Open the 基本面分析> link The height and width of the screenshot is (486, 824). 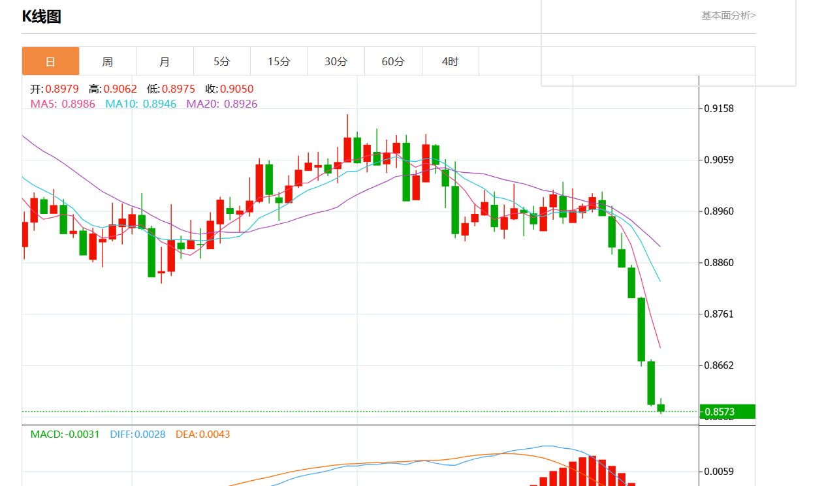coord(729,15)
